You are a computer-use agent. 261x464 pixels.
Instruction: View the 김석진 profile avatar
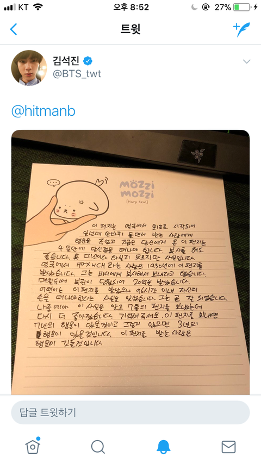(x=29, y=68)
